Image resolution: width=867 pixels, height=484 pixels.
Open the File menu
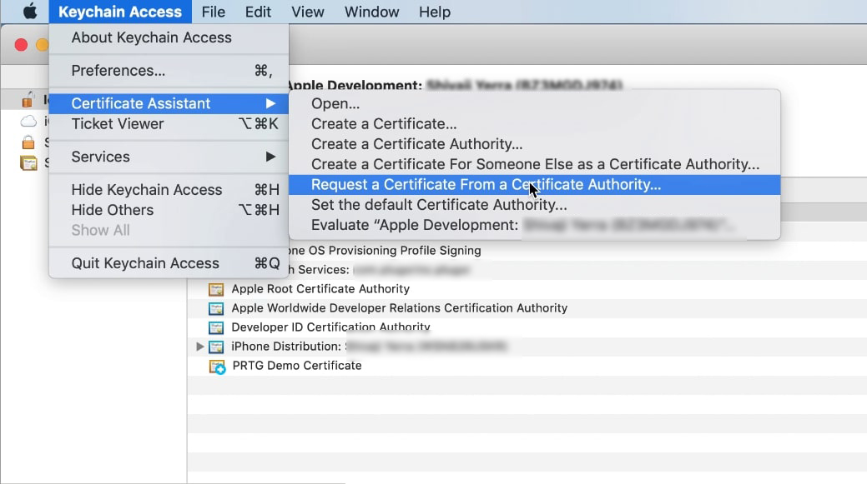[x=213, y=12]
